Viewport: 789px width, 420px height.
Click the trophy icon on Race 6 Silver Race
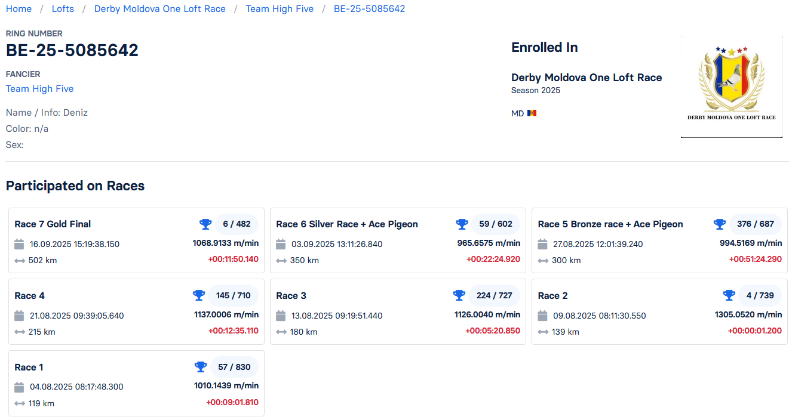tap(462, 224)
